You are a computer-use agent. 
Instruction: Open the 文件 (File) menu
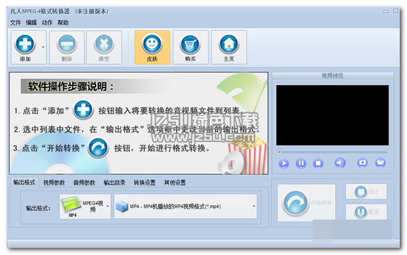point(16,23)
